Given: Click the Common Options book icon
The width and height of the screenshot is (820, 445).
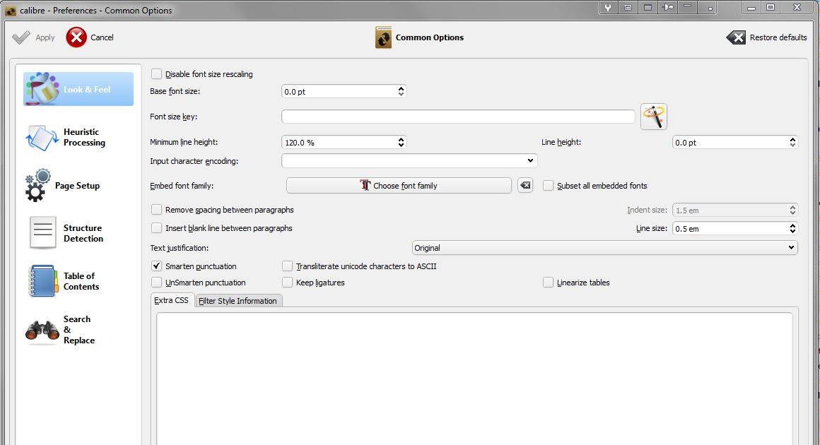Looking at the screenshot, I should click(383, 37).
